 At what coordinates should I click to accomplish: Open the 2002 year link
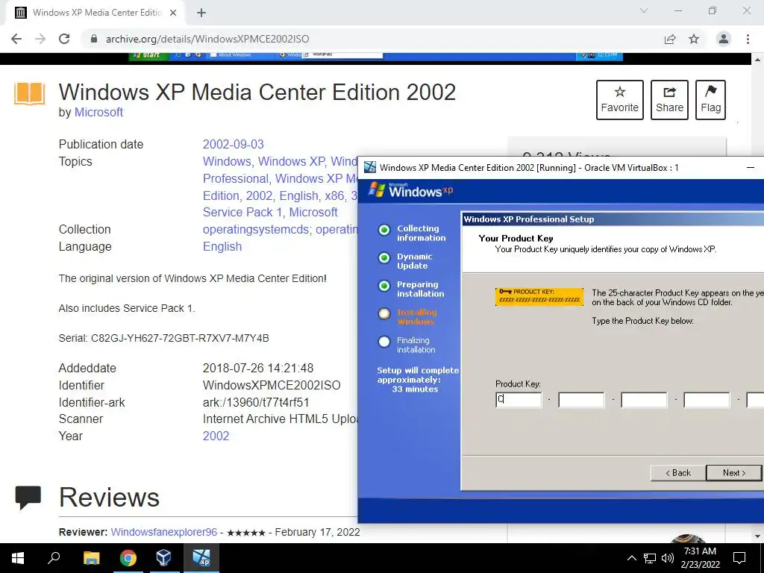[216, 436]
